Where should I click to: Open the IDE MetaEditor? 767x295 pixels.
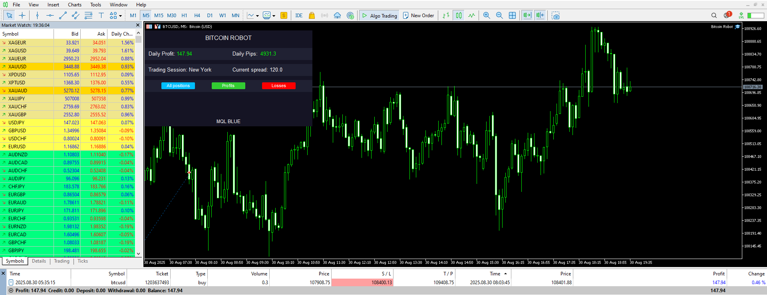coord(299,16)
